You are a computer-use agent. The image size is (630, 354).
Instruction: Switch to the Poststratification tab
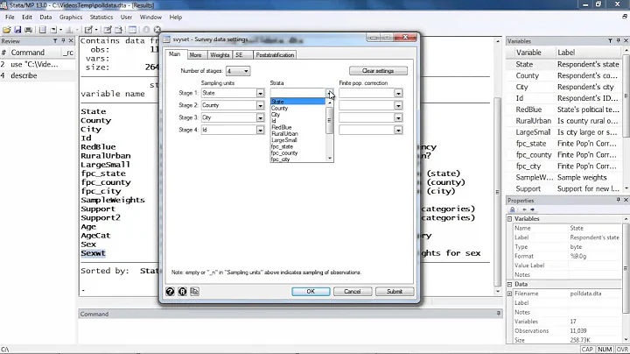[x=276, y=54]
